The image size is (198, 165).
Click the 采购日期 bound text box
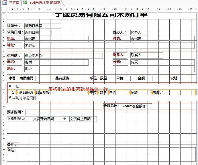coord(38,33)
